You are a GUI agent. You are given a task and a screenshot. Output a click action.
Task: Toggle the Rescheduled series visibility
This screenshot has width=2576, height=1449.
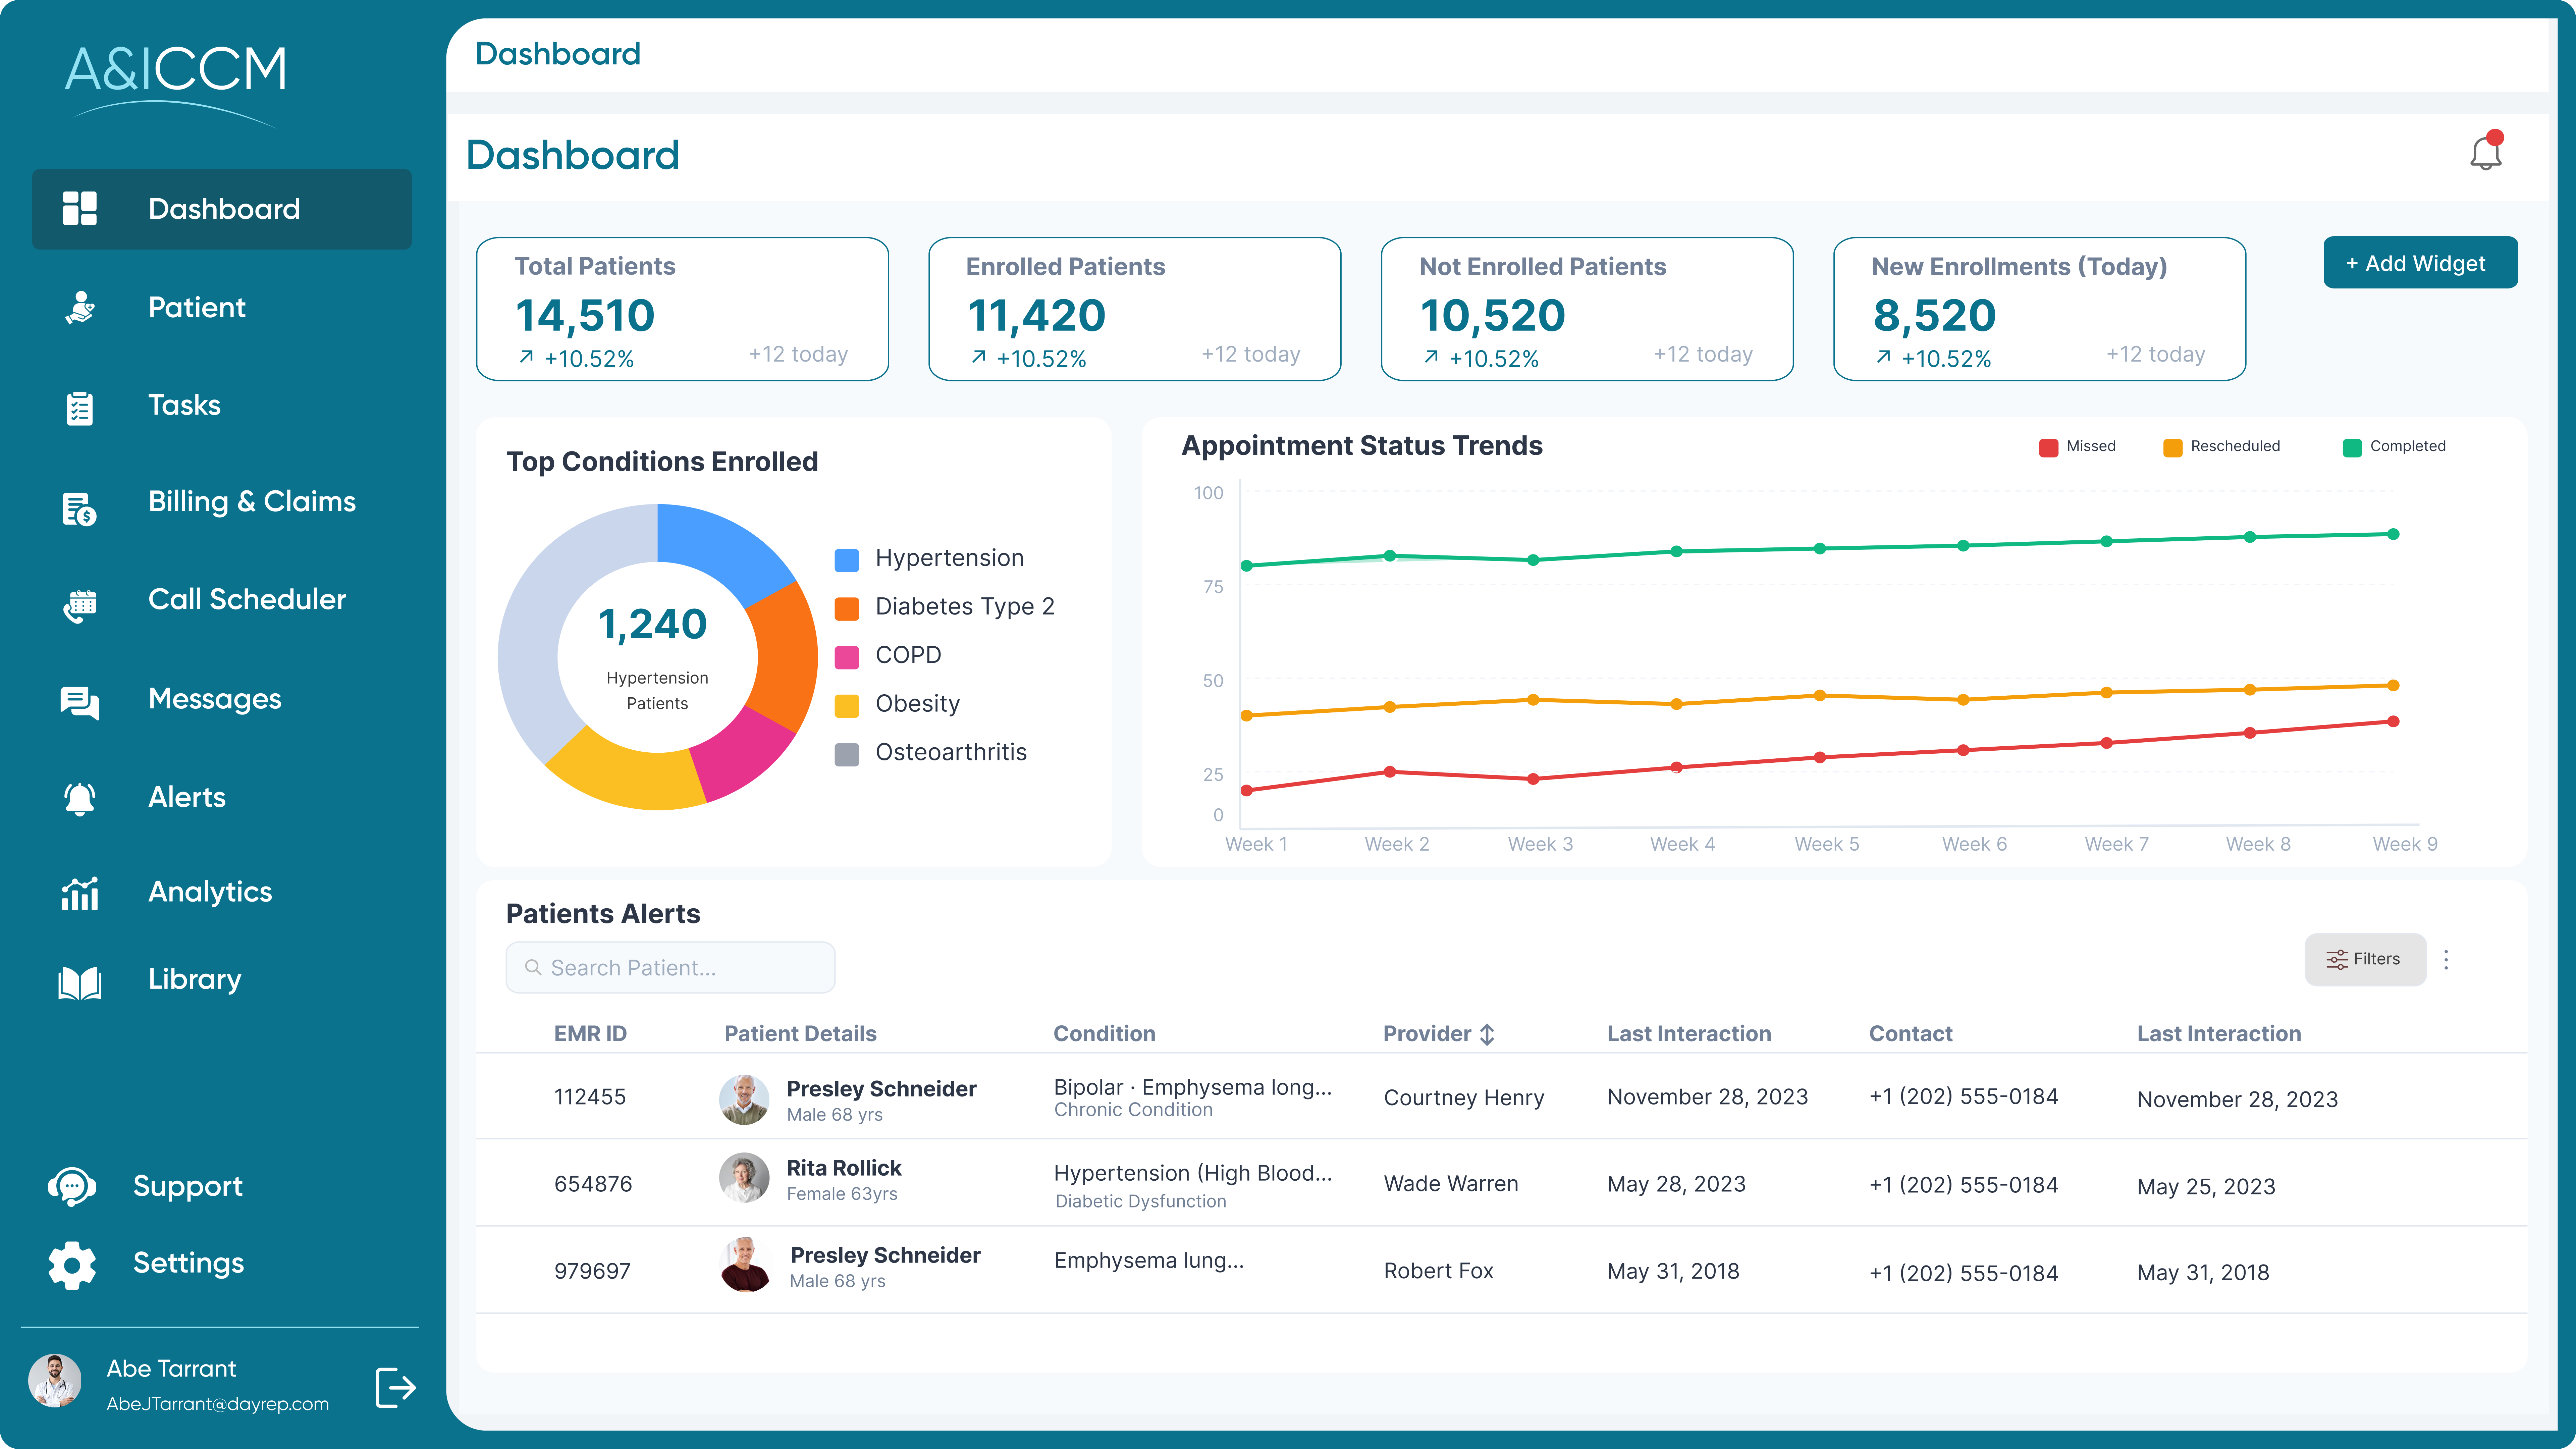[2222, 446]
